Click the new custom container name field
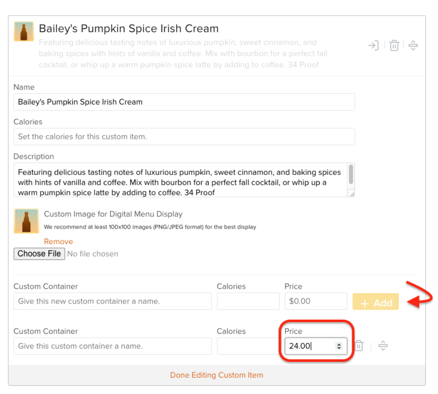This screenshot has height=394, width=438. point(113,301)
